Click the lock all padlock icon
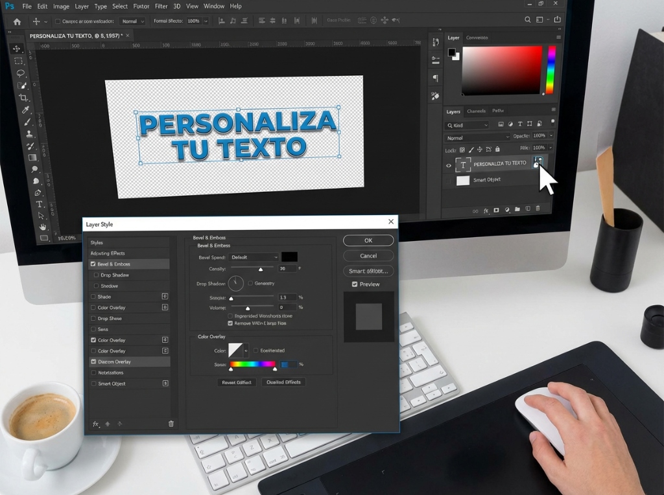The width and height of the screenshot is (664, 495). click(x=497, y=149)
